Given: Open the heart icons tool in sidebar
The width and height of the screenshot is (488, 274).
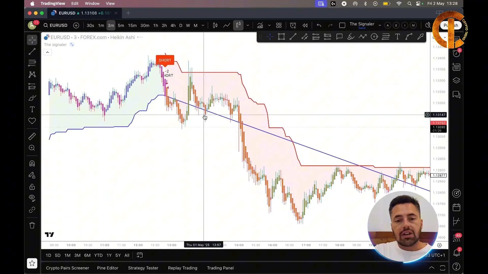Looking at the screenshot, I should (32, 121).
